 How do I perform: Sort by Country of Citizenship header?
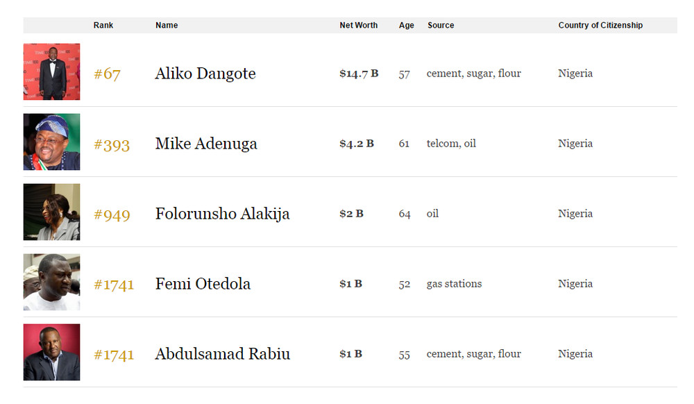pyautogui.click(x=600, y=25)
